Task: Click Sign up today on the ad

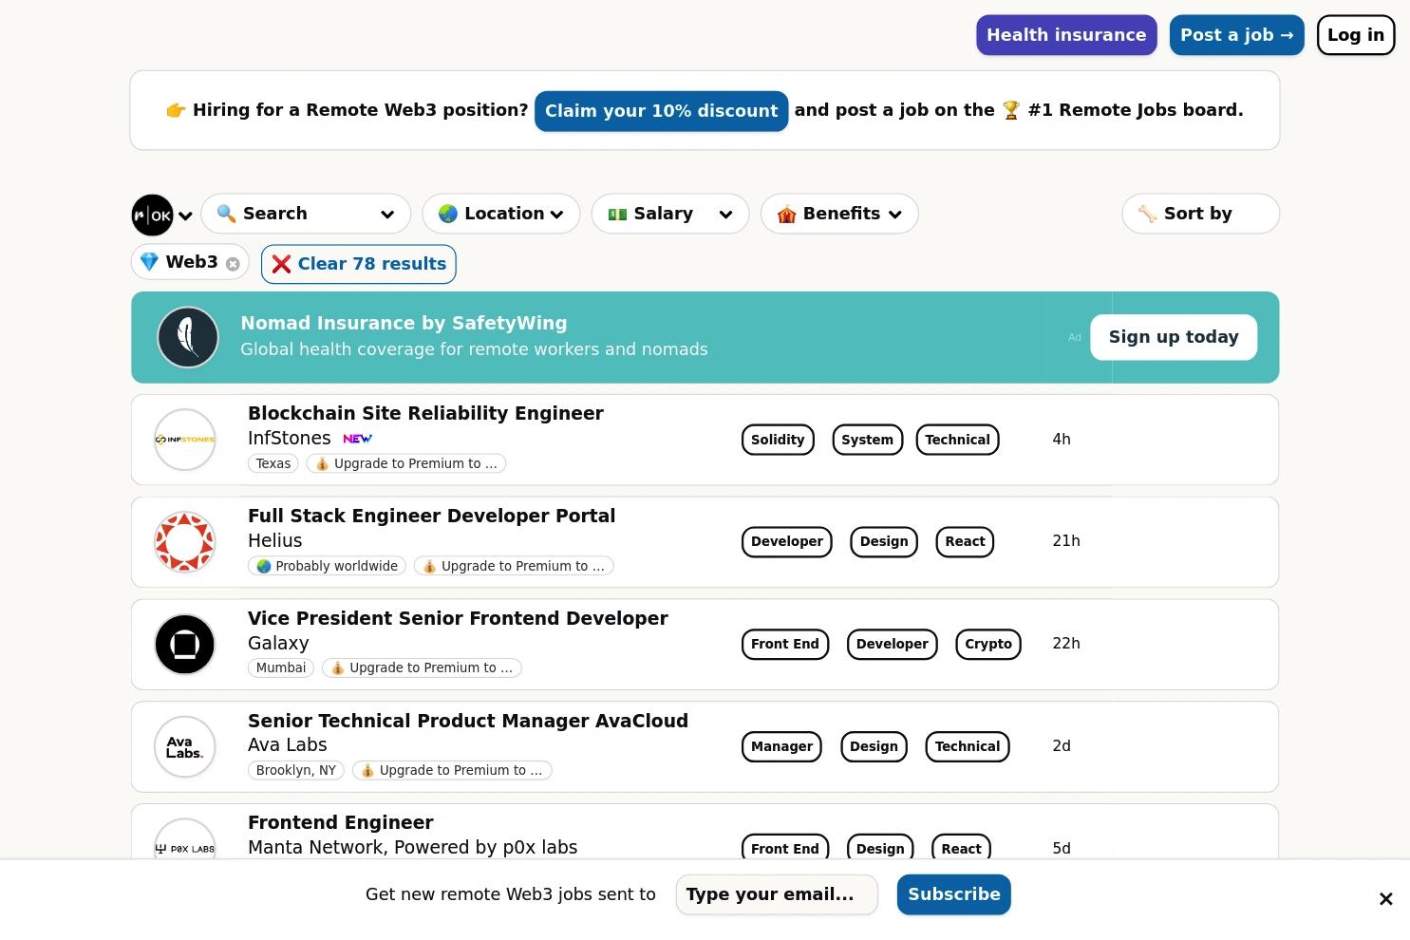Action: pyautogui.click(x=1174, y=337)
